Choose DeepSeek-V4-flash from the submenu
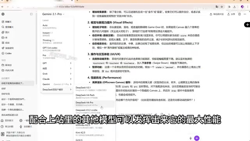This screenshot has height=141, width=250. pyautogui.click(x=95, y=96)
